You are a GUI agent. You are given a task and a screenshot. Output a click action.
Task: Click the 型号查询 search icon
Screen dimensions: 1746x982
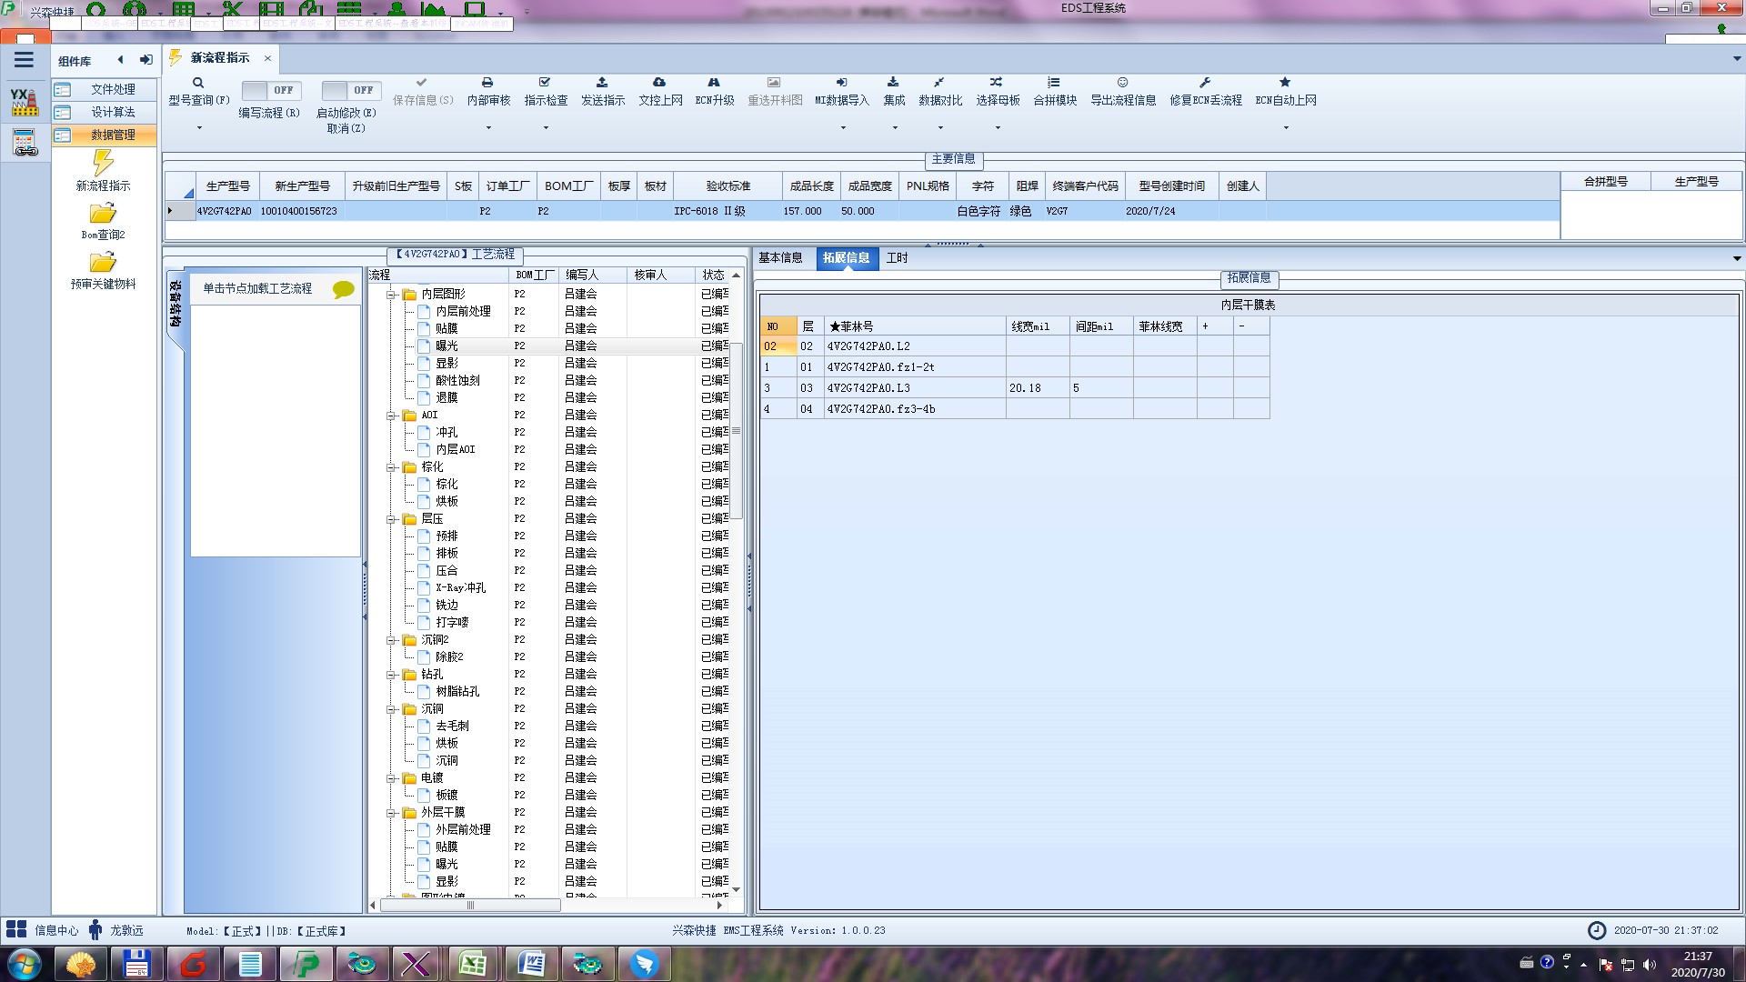point(198,83)
